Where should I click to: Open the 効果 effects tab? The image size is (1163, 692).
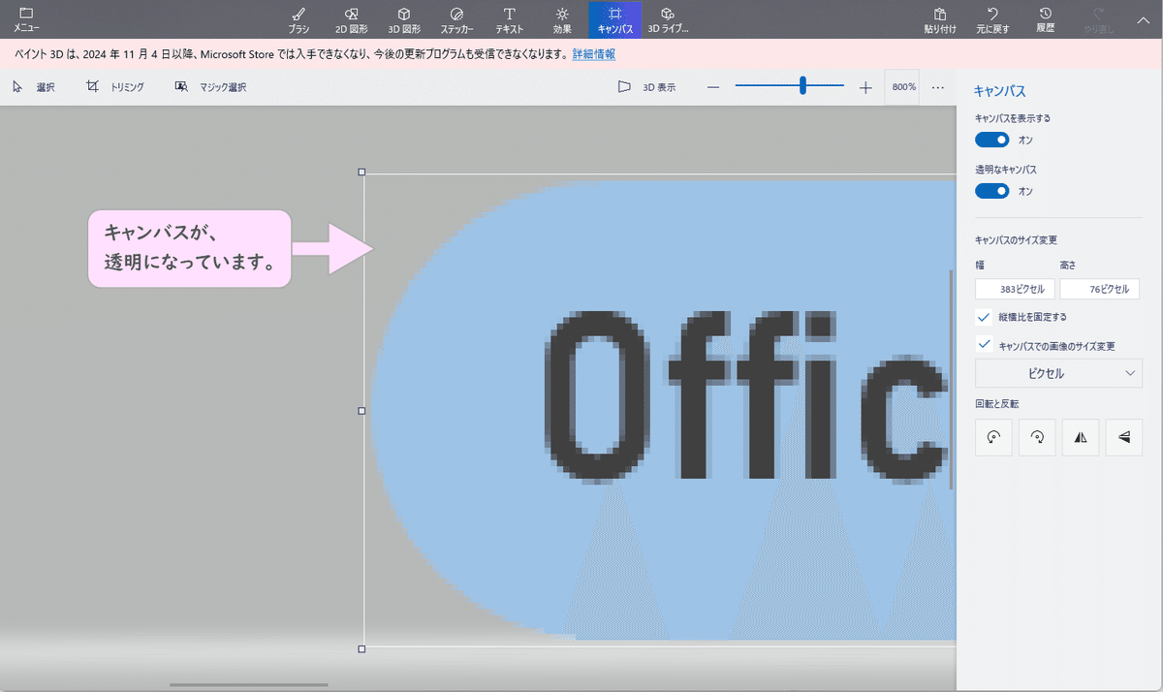click(x=562, y=19)
